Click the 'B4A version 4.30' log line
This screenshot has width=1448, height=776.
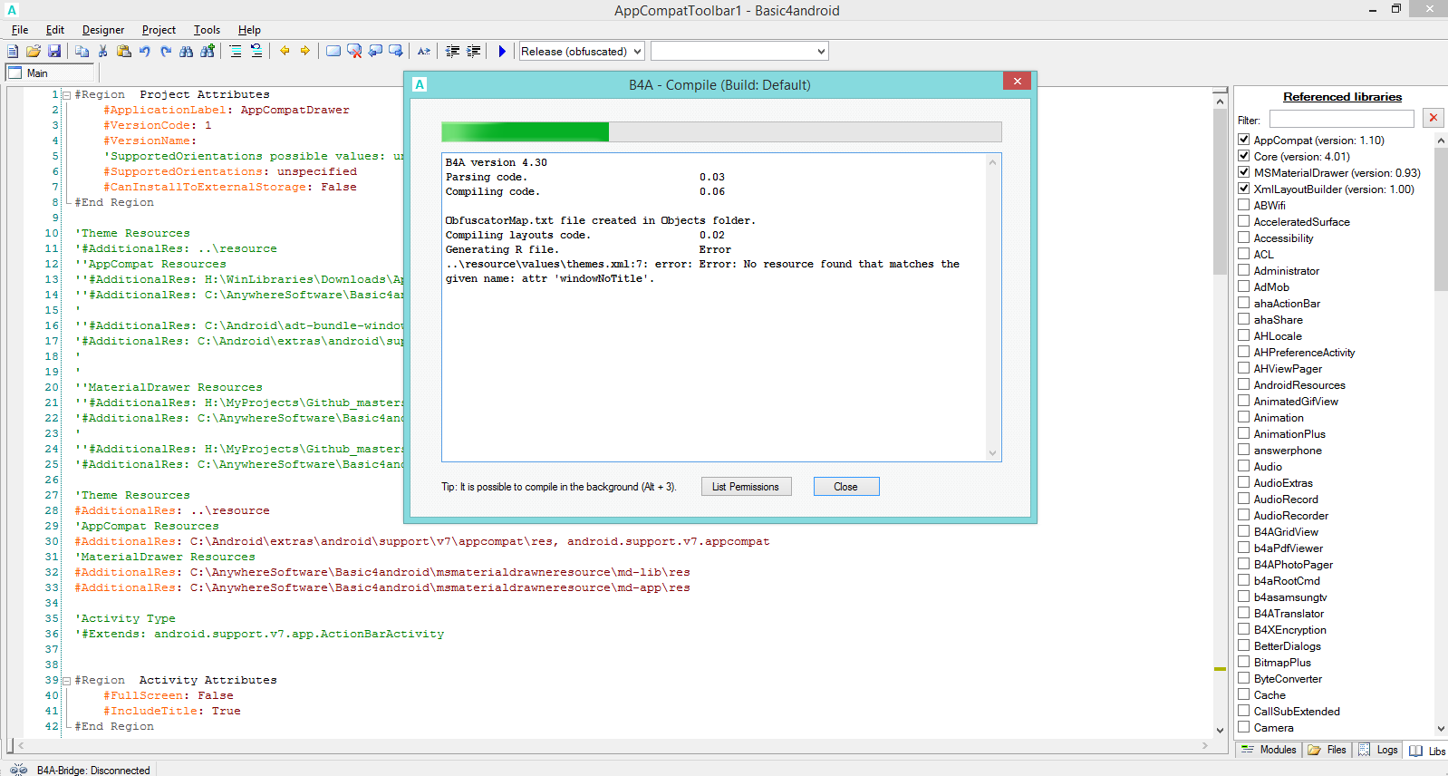(497, 163)
